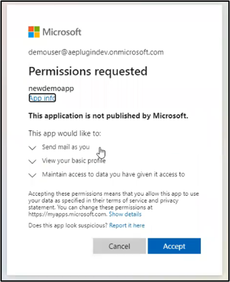The image size is (230, 282).
Task: Click the not published by Microsoft warning
Action: [x=108, y=116]
